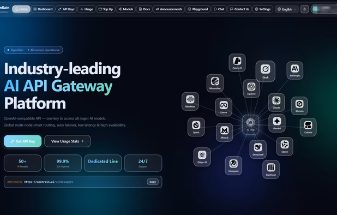Select the Moonshot provider icon
This screenshot has height=215, width=337.
[x=215, y=83]
